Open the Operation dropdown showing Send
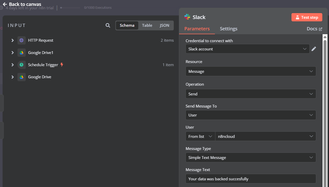The height and width of the screenshot is (187, 329). click(251, 94)
